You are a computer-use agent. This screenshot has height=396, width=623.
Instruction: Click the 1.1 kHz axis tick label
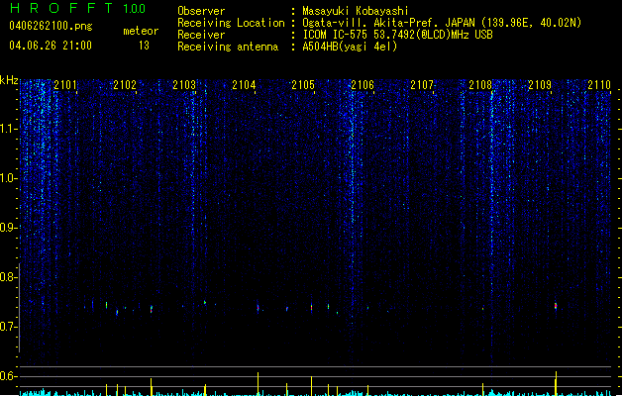pyautogui.click(x=8, y=129)
